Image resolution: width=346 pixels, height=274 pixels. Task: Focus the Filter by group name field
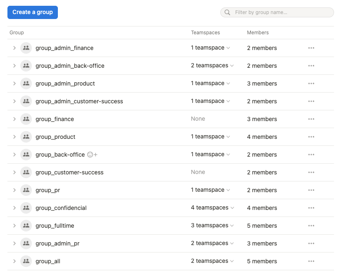pos(277,12)
